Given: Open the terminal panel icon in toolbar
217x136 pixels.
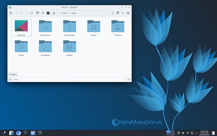Looking at the screenshot, I should tap(48, 13).
